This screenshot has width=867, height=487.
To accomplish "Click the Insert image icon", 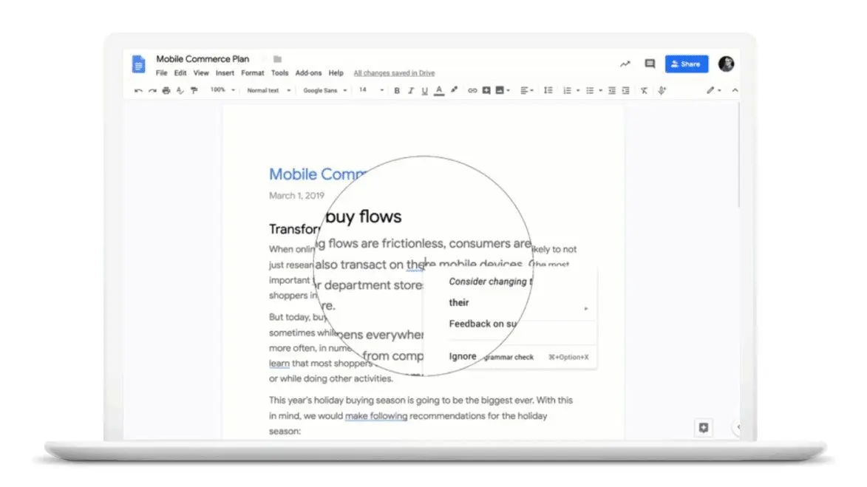I will tap(501, 90).
